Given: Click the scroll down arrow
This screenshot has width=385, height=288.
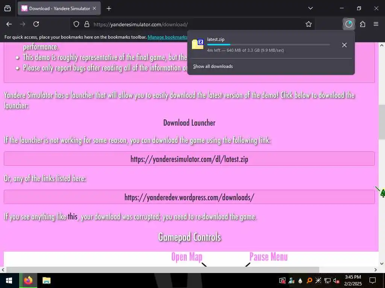Looking at the screenshot, I should pyautogui.click(x=382, y=264).
